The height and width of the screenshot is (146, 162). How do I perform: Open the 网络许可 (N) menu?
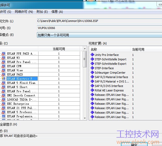(24, 11)
